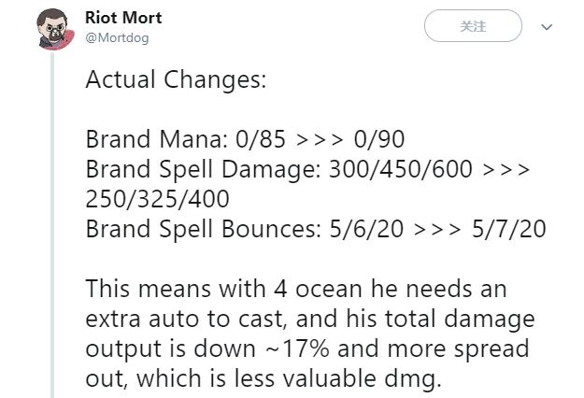
Task: Expand the tweet options chevron
Action: [x=548, y=27]
